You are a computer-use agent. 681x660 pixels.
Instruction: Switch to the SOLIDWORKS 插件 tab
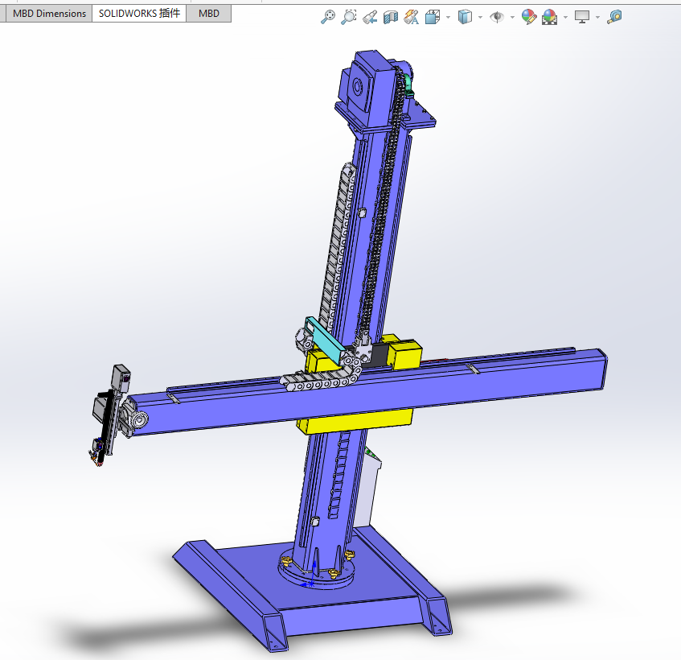pos(139,14)
